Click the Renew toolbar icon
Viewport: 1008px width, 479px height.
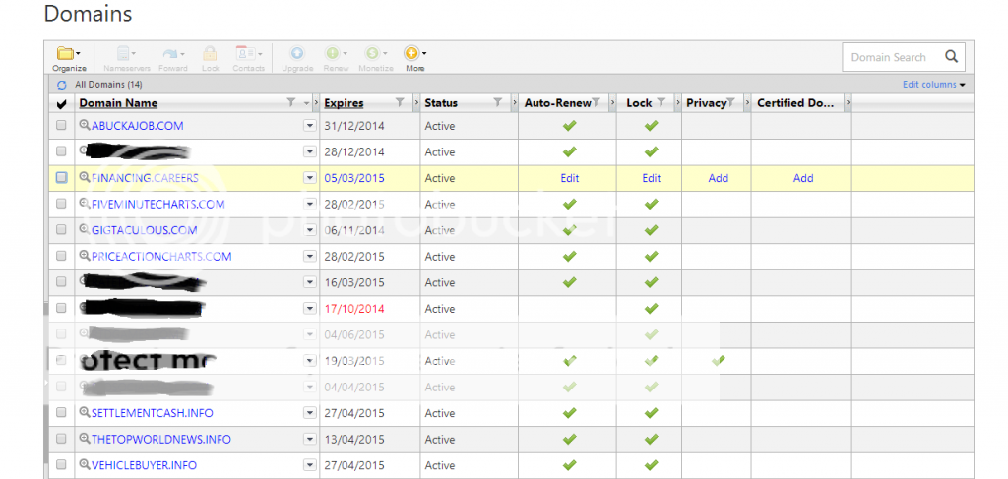[337, 58]
